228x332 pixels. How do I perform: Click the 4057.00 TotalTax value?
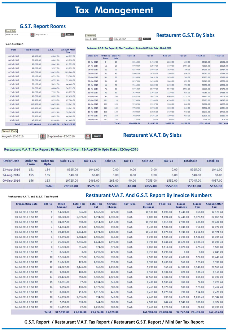click(217, 181)
